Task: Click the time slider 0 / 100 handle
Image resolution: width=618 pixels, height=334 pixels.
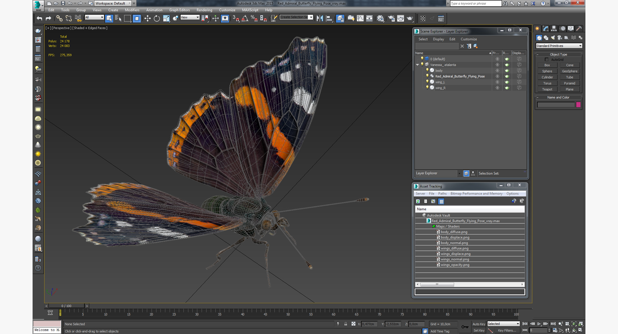Action: [66, 306]
